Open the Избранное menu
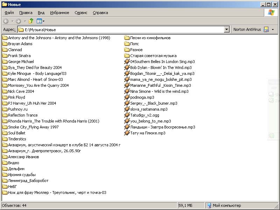 pos(59,13)
